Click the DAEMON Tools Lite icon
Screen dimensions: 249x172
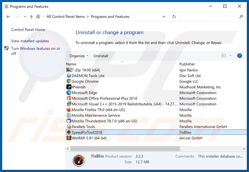(69, 76)
